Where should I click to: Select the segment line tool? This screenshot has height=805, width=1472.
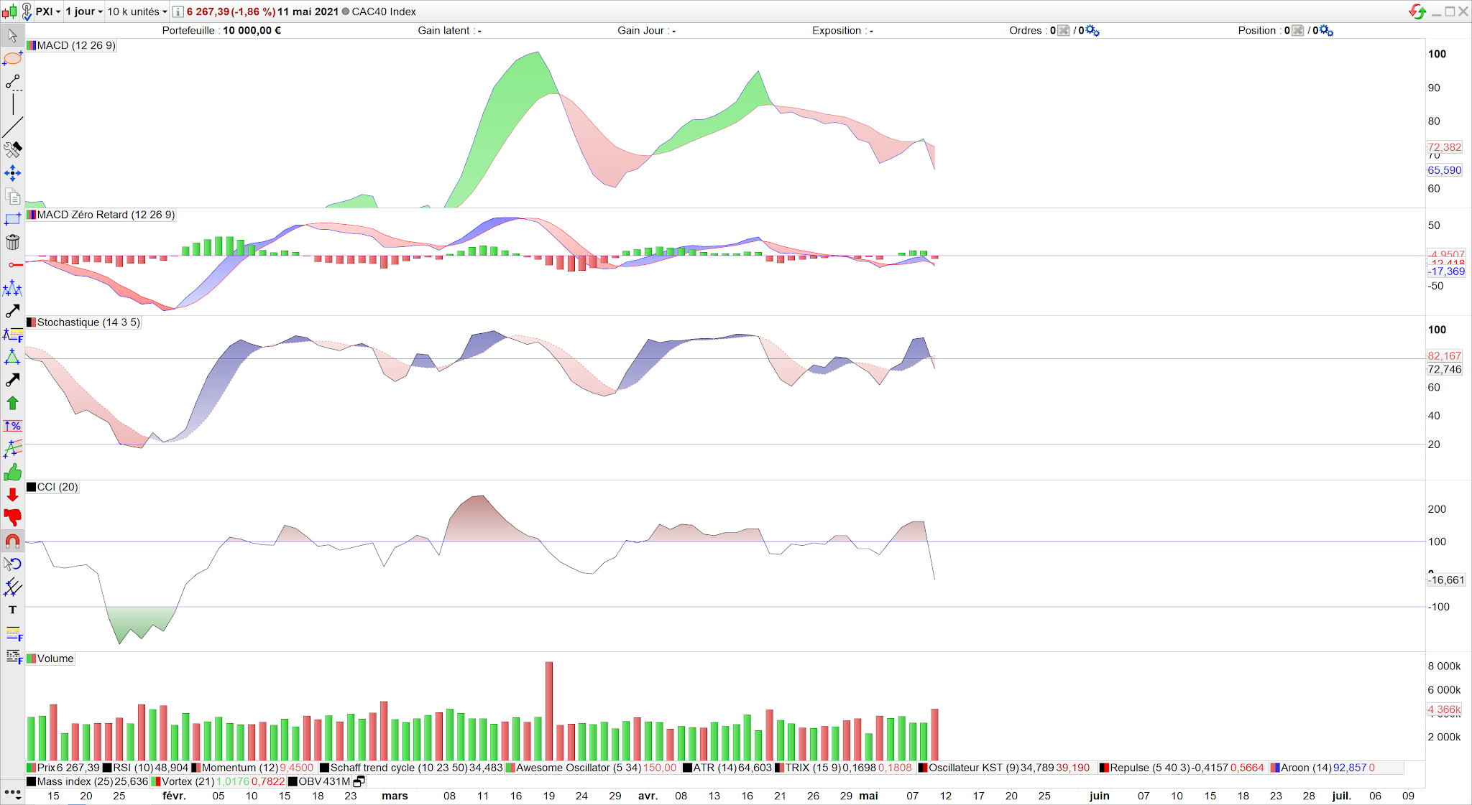pos(12,82)
